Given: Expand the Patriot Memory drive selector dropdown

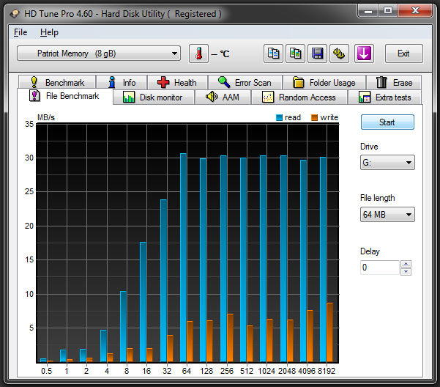Looking at the screenshot, I should coord(99,54).
